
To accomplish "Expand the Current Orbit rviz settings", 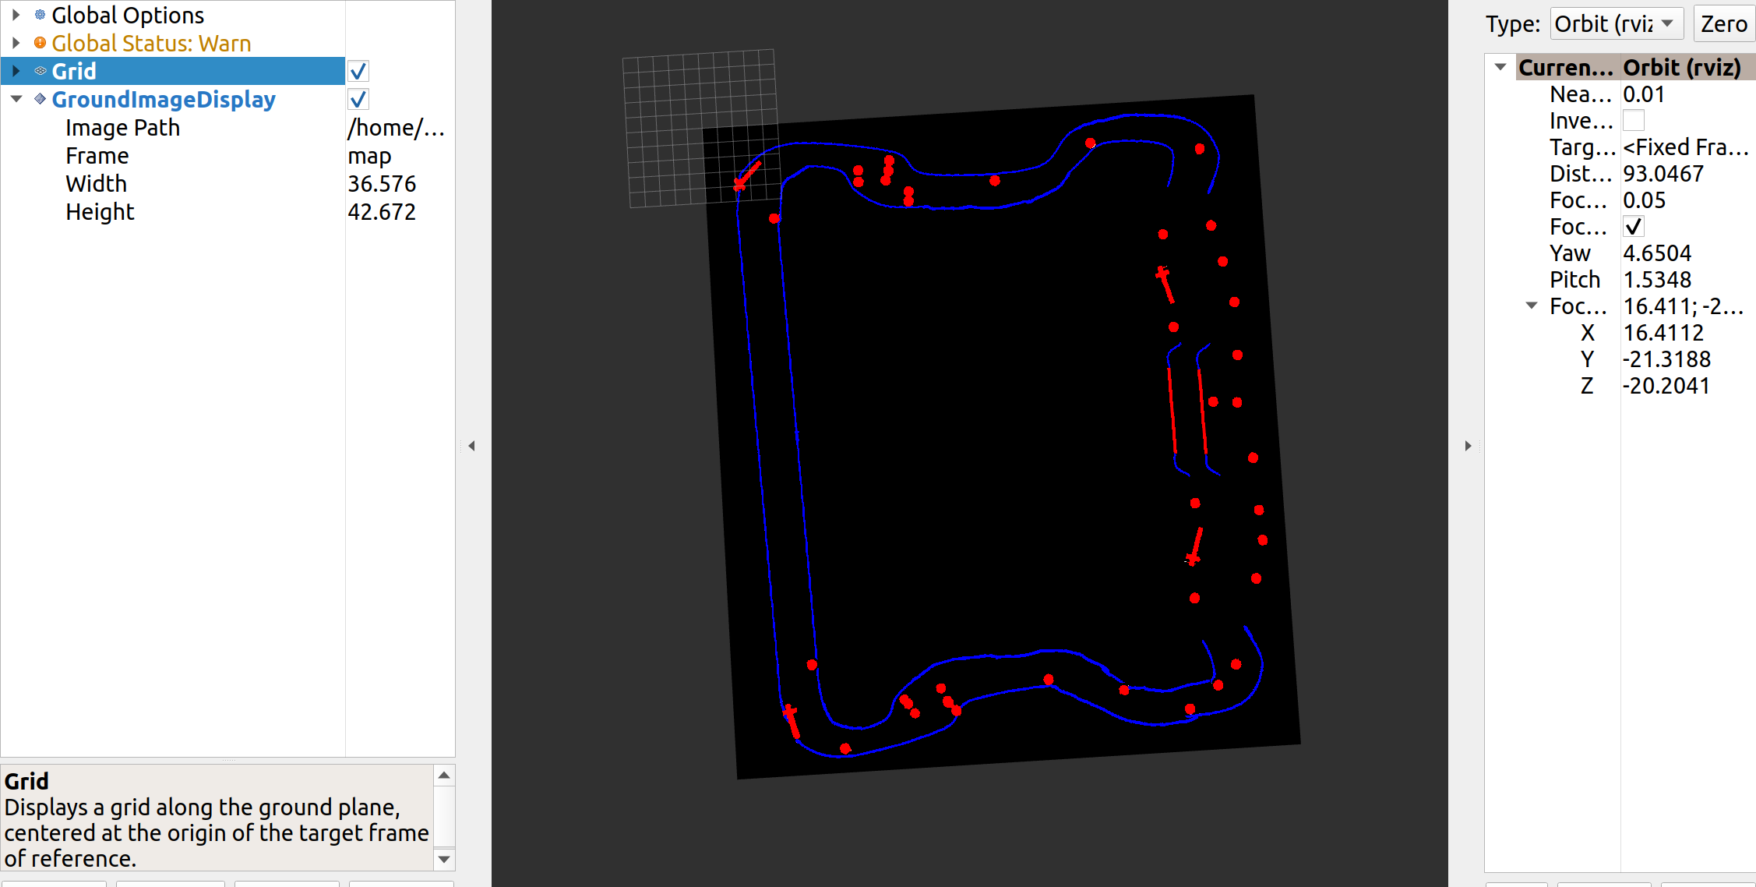I will click(x=1500, y=63).
